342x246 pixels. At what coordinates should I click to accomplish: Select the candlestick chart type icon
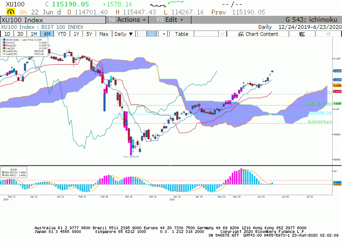[151, 34]
